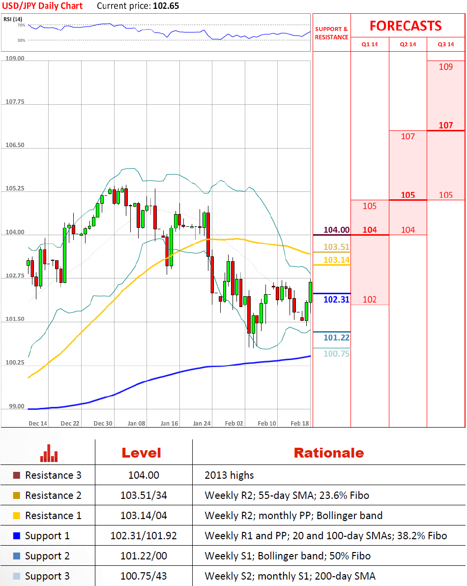Click the 102.31 support level label
This screenshot has height=586, width=467.
[336, 299]
